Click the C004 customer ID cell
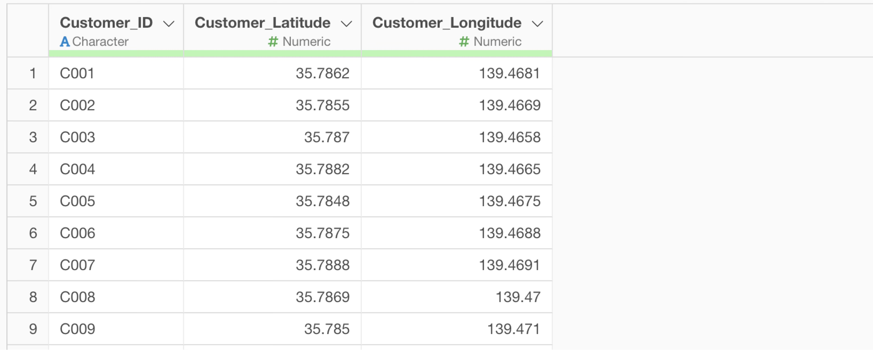This screenshot has width=873, height=350. [77, 169]
